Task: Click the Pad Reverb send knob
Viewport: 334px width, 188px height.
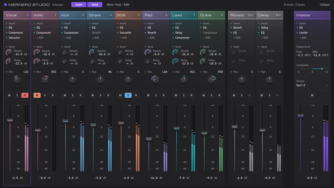Action: pos(148,52)
